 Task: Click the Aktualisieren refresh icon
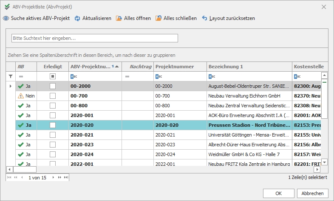(x=77, y=18)
